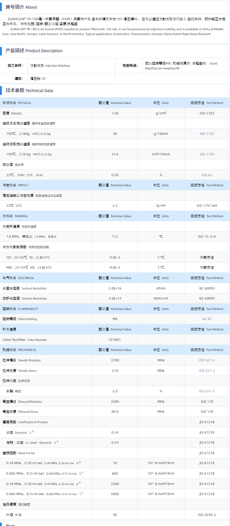Click ISO 527-2 link in the 5.0 % break row
The height and width of the screenshot is (526, 230).
tap(207, 391)
